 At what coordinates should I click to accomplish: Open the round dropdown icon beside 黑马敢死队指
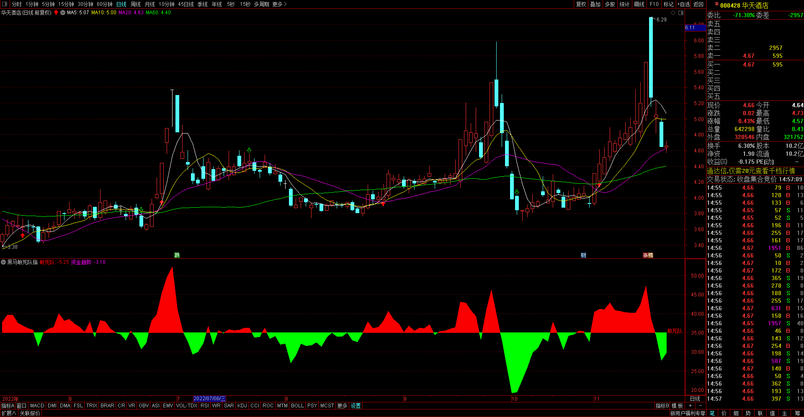pyautogui.click(x=3, y=262)
